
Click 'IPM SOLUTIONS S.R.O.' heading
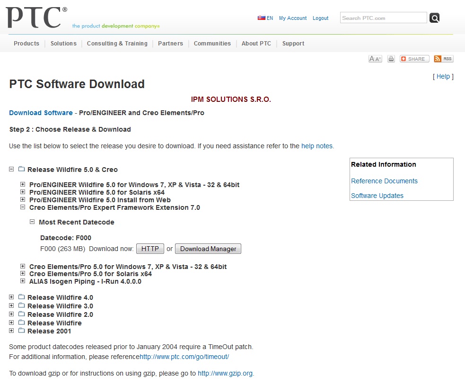[x=231, y=99]
